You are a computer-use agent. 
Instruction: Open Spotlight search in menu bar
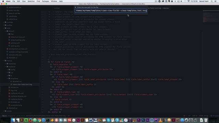coord(212,1)
